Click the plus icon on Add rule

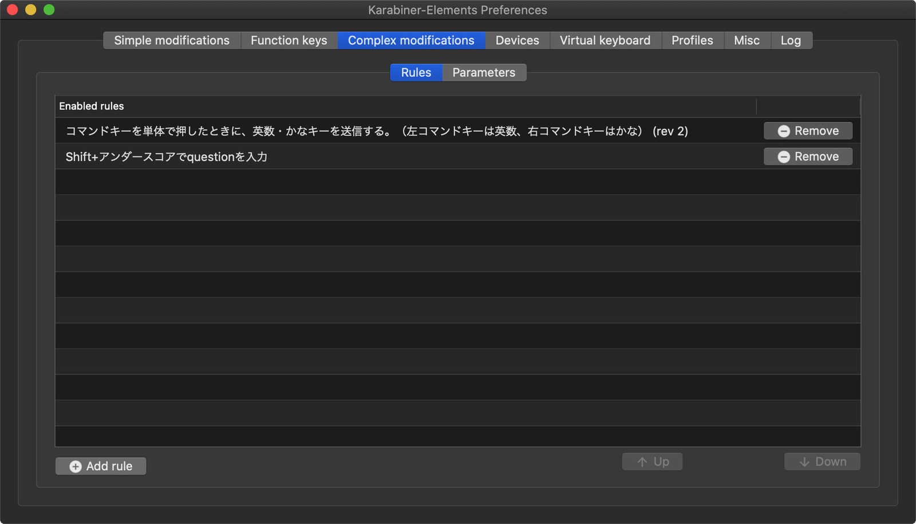[75, 466]
